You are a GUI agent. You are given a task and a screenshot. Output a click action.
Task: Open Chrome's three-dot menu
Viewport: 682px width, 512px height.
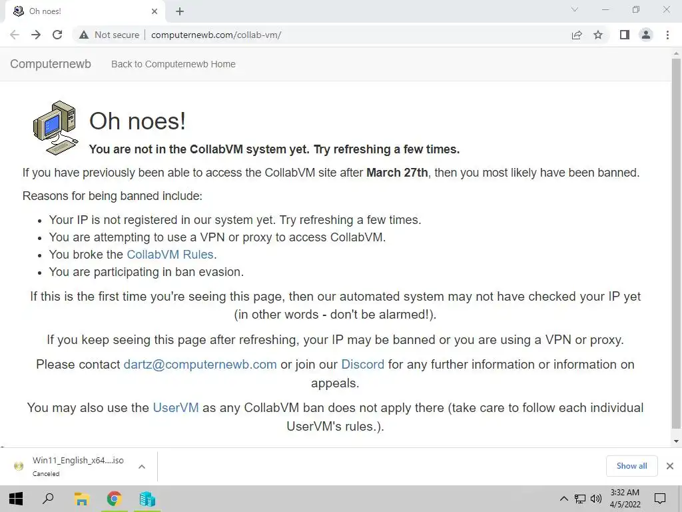(667, 35)
